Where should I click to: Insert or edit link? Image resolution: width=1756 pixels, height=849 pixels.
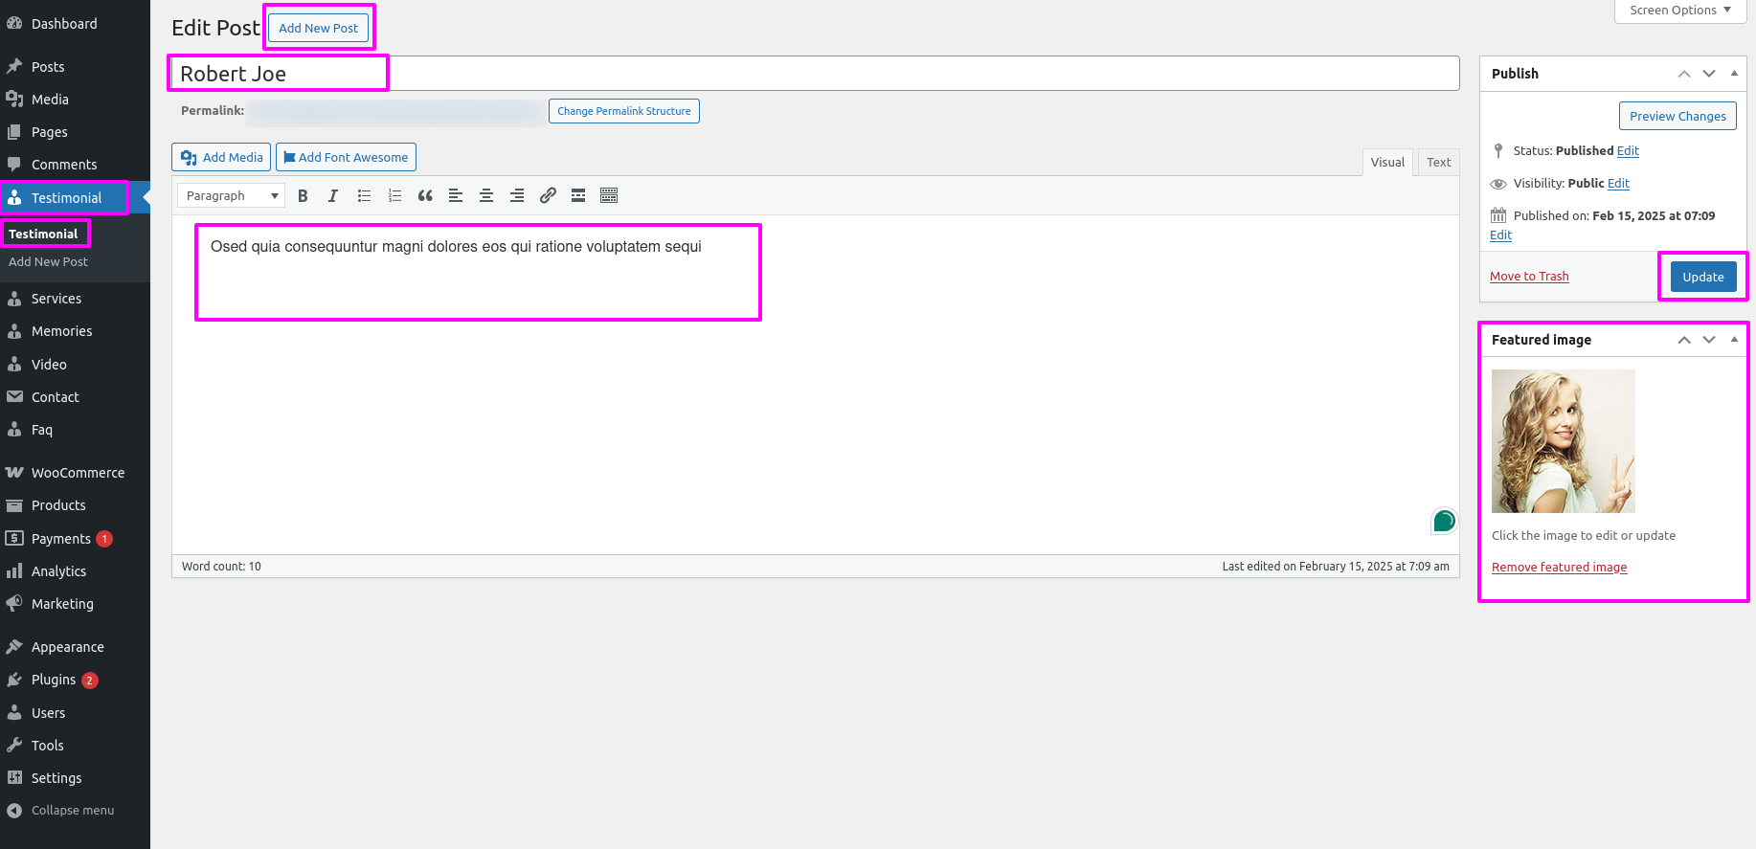(x=548, y=196)
